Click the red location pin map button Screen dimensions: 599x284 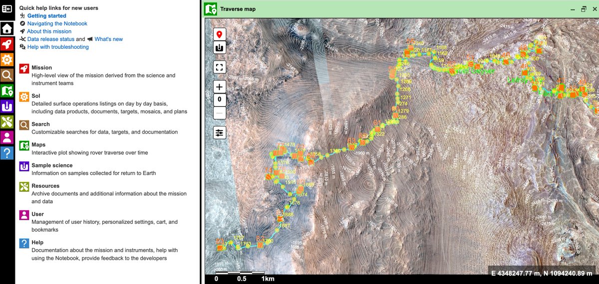pos(220,34)
